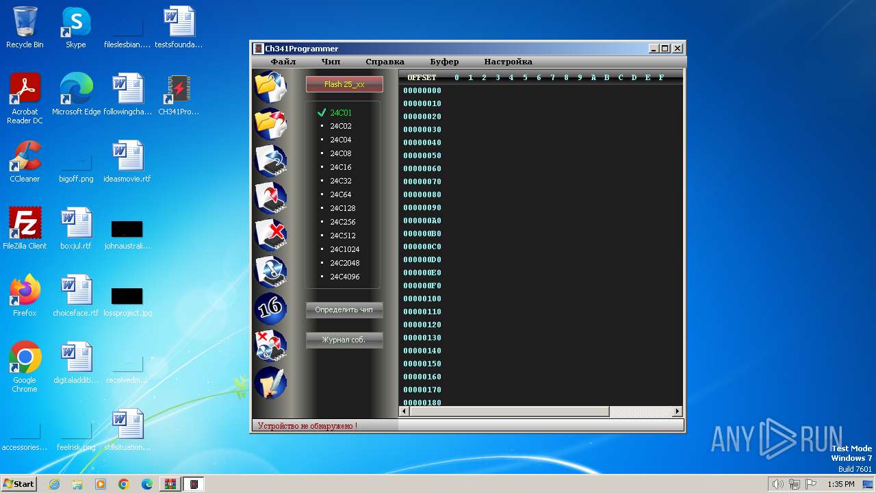The width and height of the screenshot is (876, 493).
Task: Open the Microsoft Edge desktop shortcut
Action: tap(76, 94)
